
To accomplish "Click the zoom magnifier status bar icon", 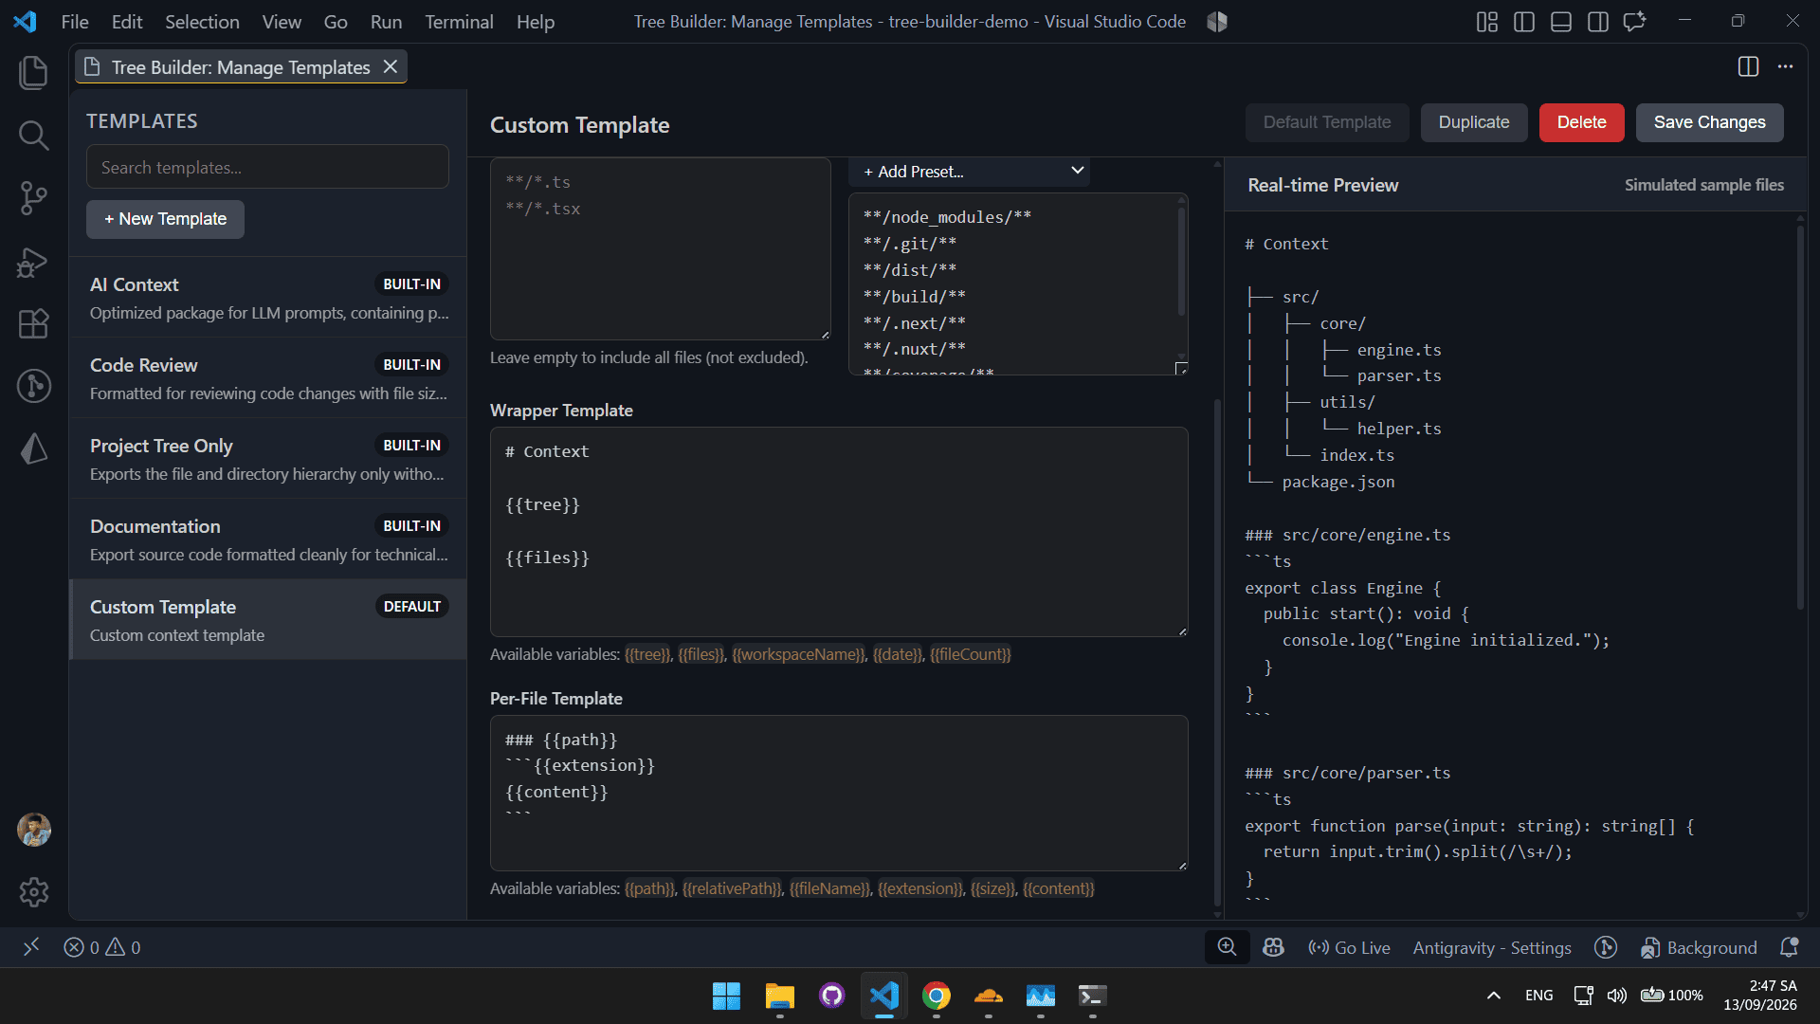I will click(x=1227, y=947).
